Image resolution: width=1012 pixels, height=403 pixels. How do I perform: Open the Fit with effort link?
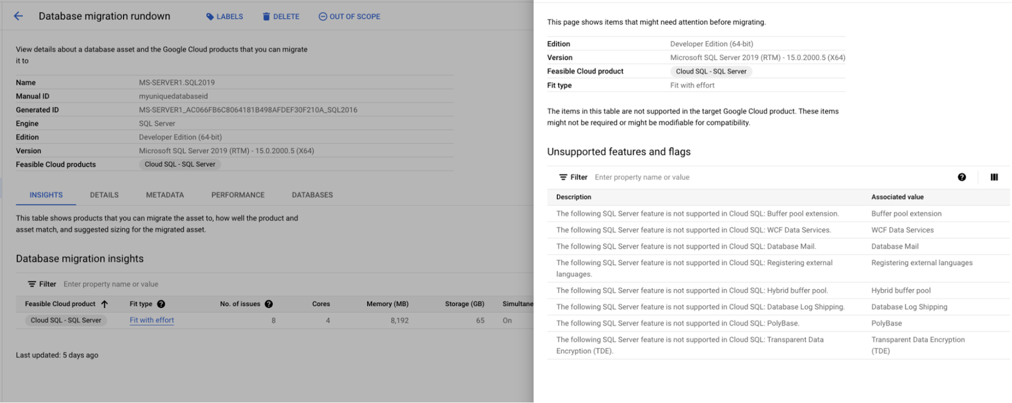(152, 320)
